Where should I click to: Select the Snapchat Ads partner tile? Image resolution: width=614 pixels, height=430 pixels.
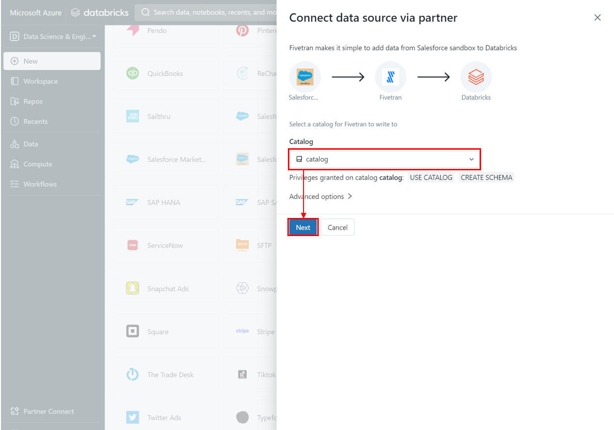(x=165, y=289)
